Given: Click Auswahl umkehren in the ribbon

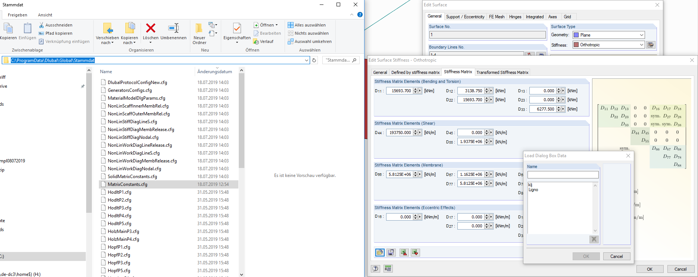Looking at the screenshot, I should [310, 41].
